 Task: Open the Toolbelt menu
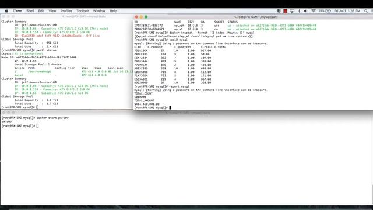pyautogui.click(x=83, y=11)
